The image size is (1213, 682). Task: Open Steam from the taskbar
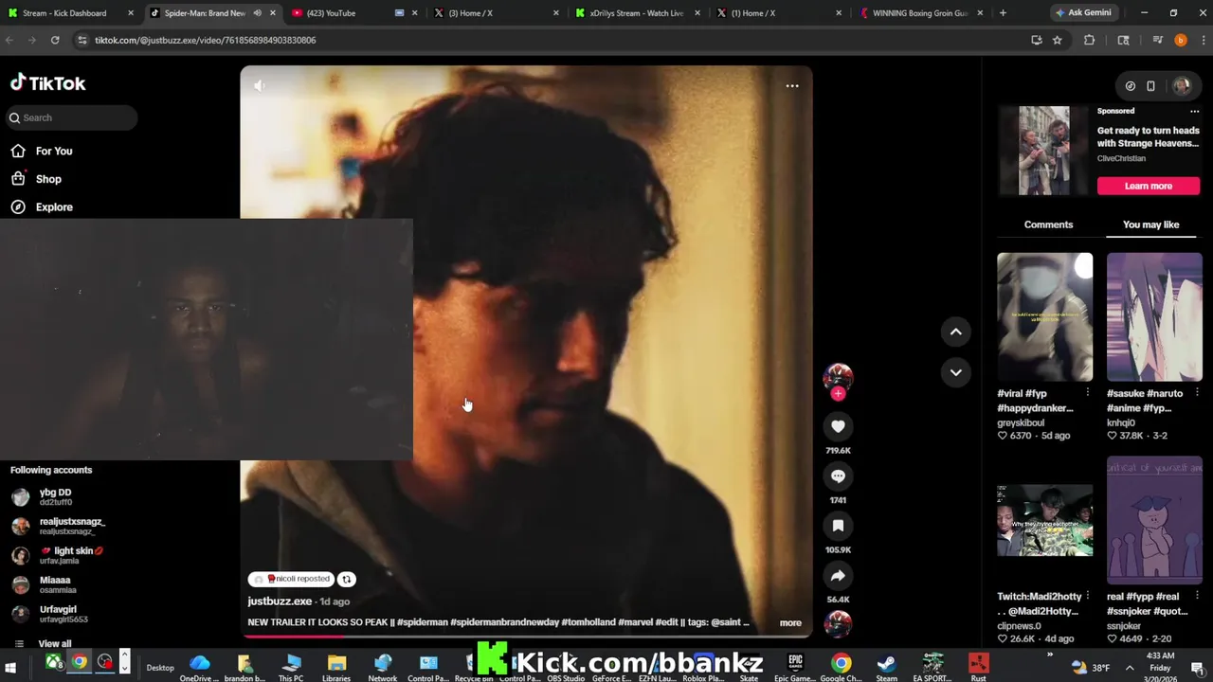coord(886,666)
